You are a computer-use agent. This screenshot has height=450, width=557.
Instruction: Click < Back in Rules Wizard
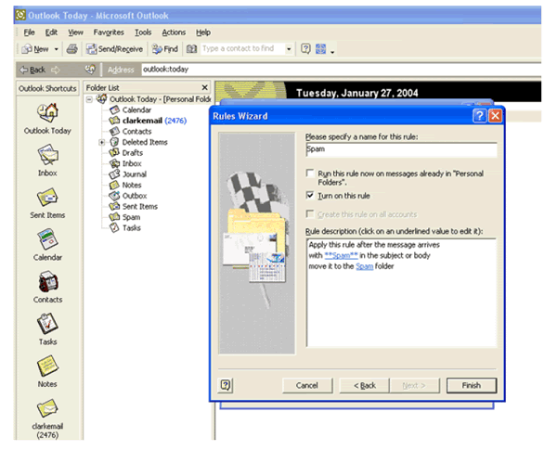point(365,385)
